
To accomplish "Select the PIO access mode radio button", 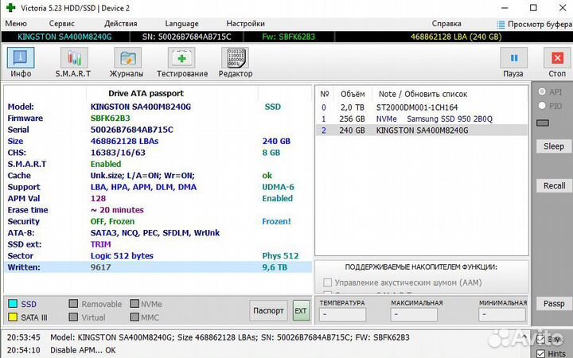I will (542, 106).
